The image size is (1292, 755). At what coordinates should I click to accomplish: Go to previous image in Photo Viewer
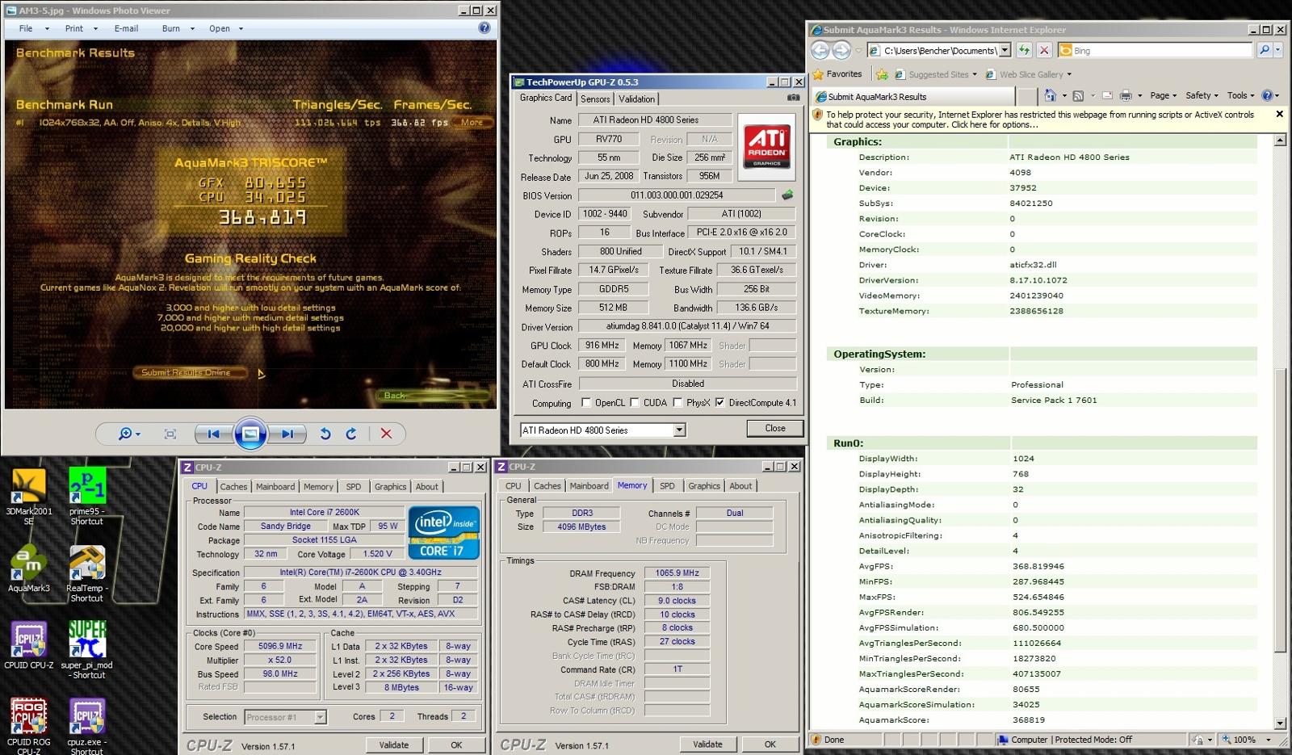(213, 434)
